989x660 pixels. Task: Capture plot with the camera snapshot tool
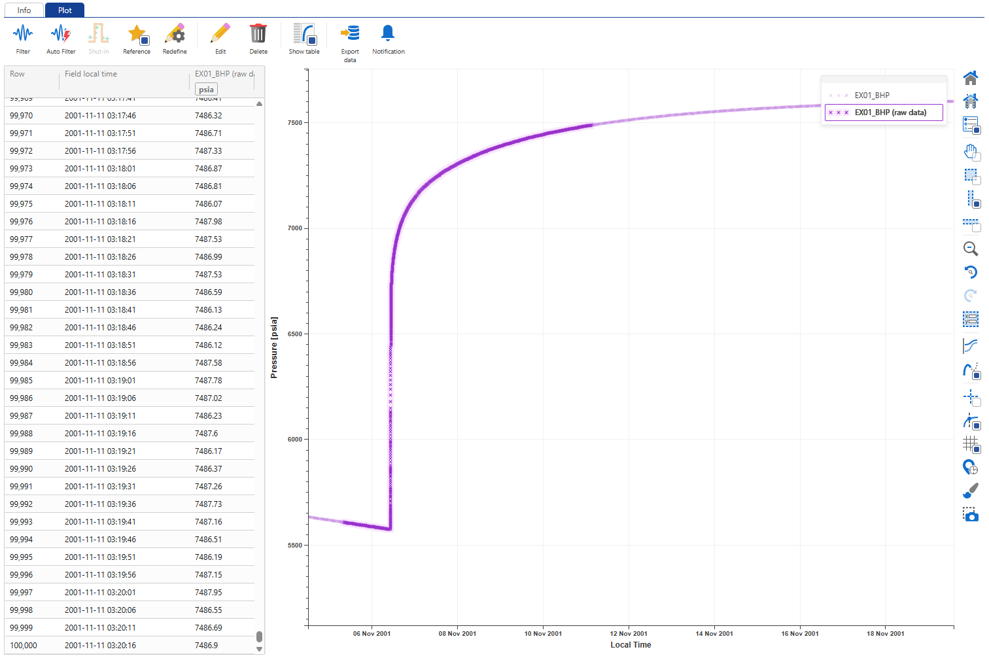[x=970, y=515]
